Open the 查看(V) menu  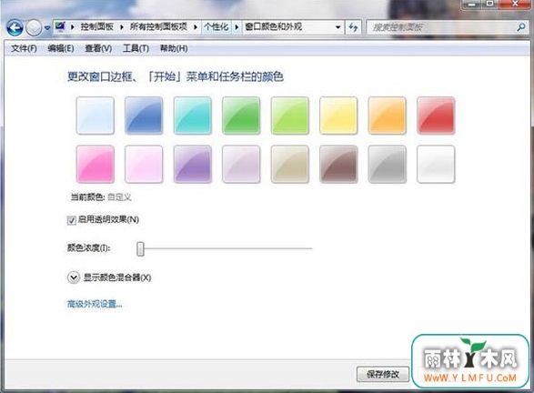point(98,48)
